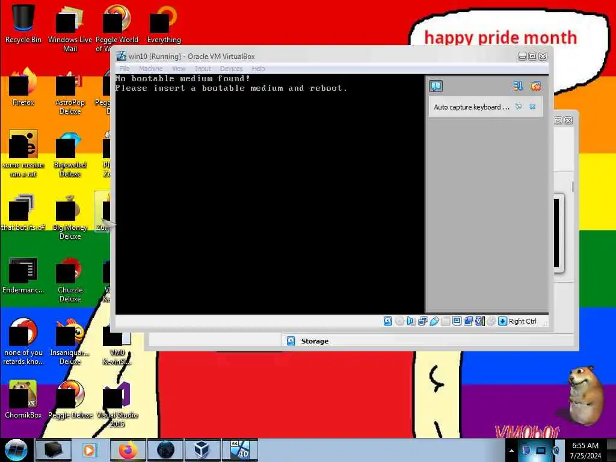Select the Visual Studio 2015 desktop icon
616x462 pixels.
coord(117,404)
